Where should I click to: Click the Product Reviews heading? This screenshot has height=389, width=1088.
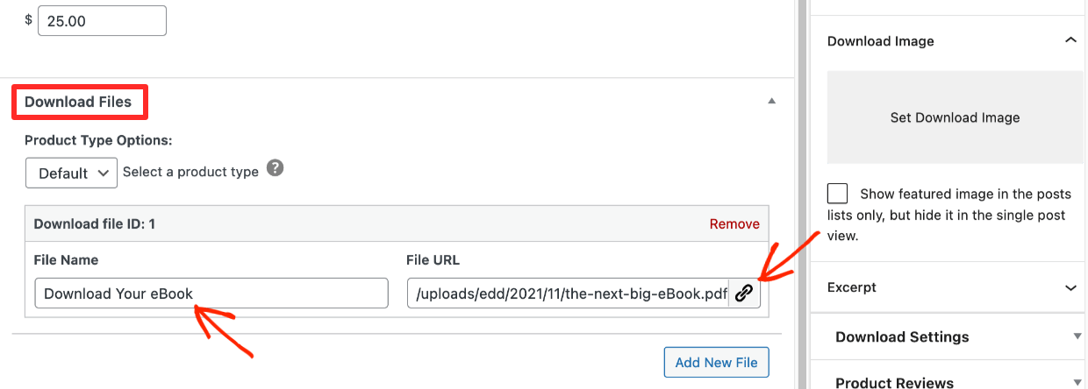[894, 383]
